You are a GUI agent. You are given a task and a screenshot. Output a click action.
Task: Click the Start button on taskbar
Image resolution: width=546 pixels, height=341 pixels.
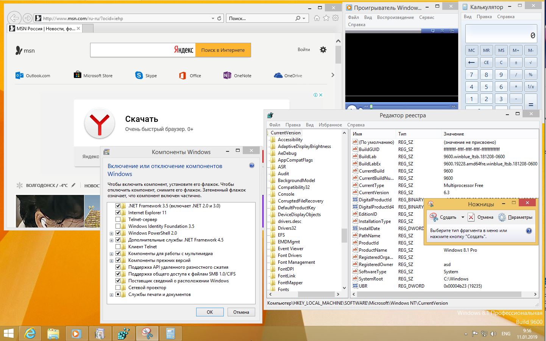coord(8,333)
